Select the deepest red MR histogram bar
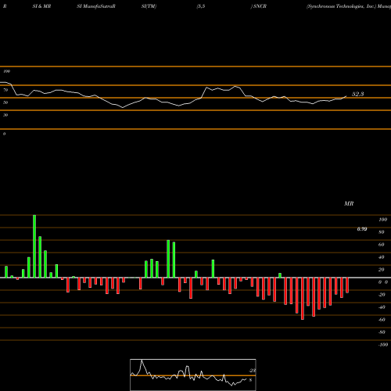Image resolution: width=391 pixels, height=391 pixels. (x=303, y=299)
